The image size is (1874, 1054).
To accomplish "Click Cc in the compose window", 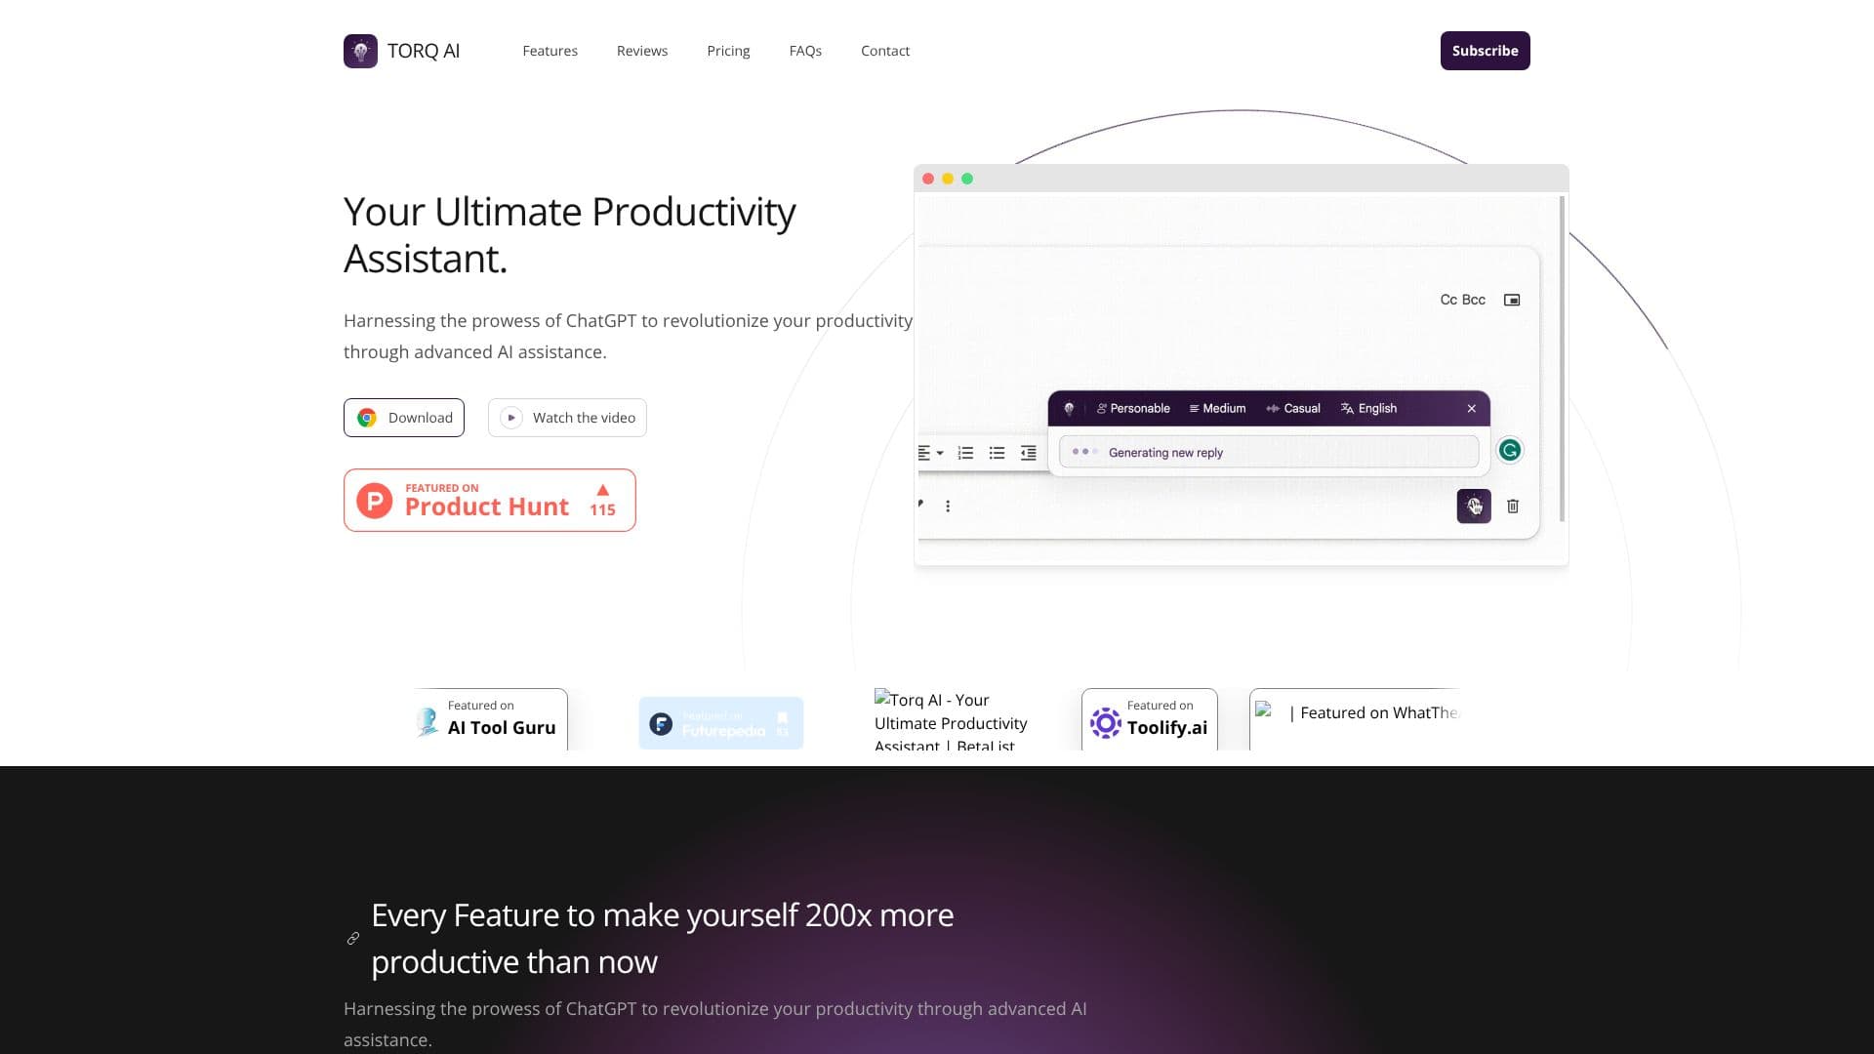I will point(1448,300).
